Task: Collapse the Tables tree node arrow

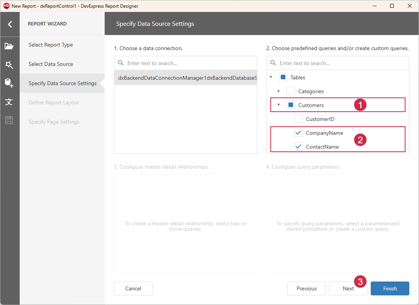Action: (x=271, y=77)
